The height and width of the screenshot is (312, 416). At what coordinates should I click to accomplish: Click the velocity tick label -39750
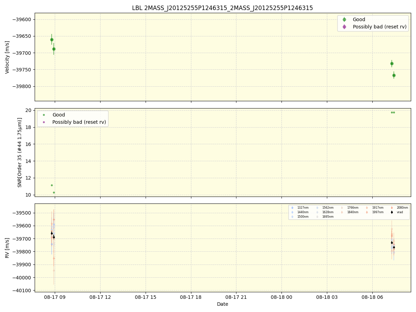(21, 70)
